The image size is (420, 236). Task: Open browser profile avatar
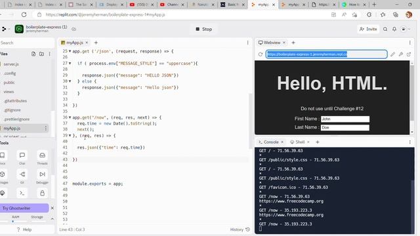coord(409,14)
